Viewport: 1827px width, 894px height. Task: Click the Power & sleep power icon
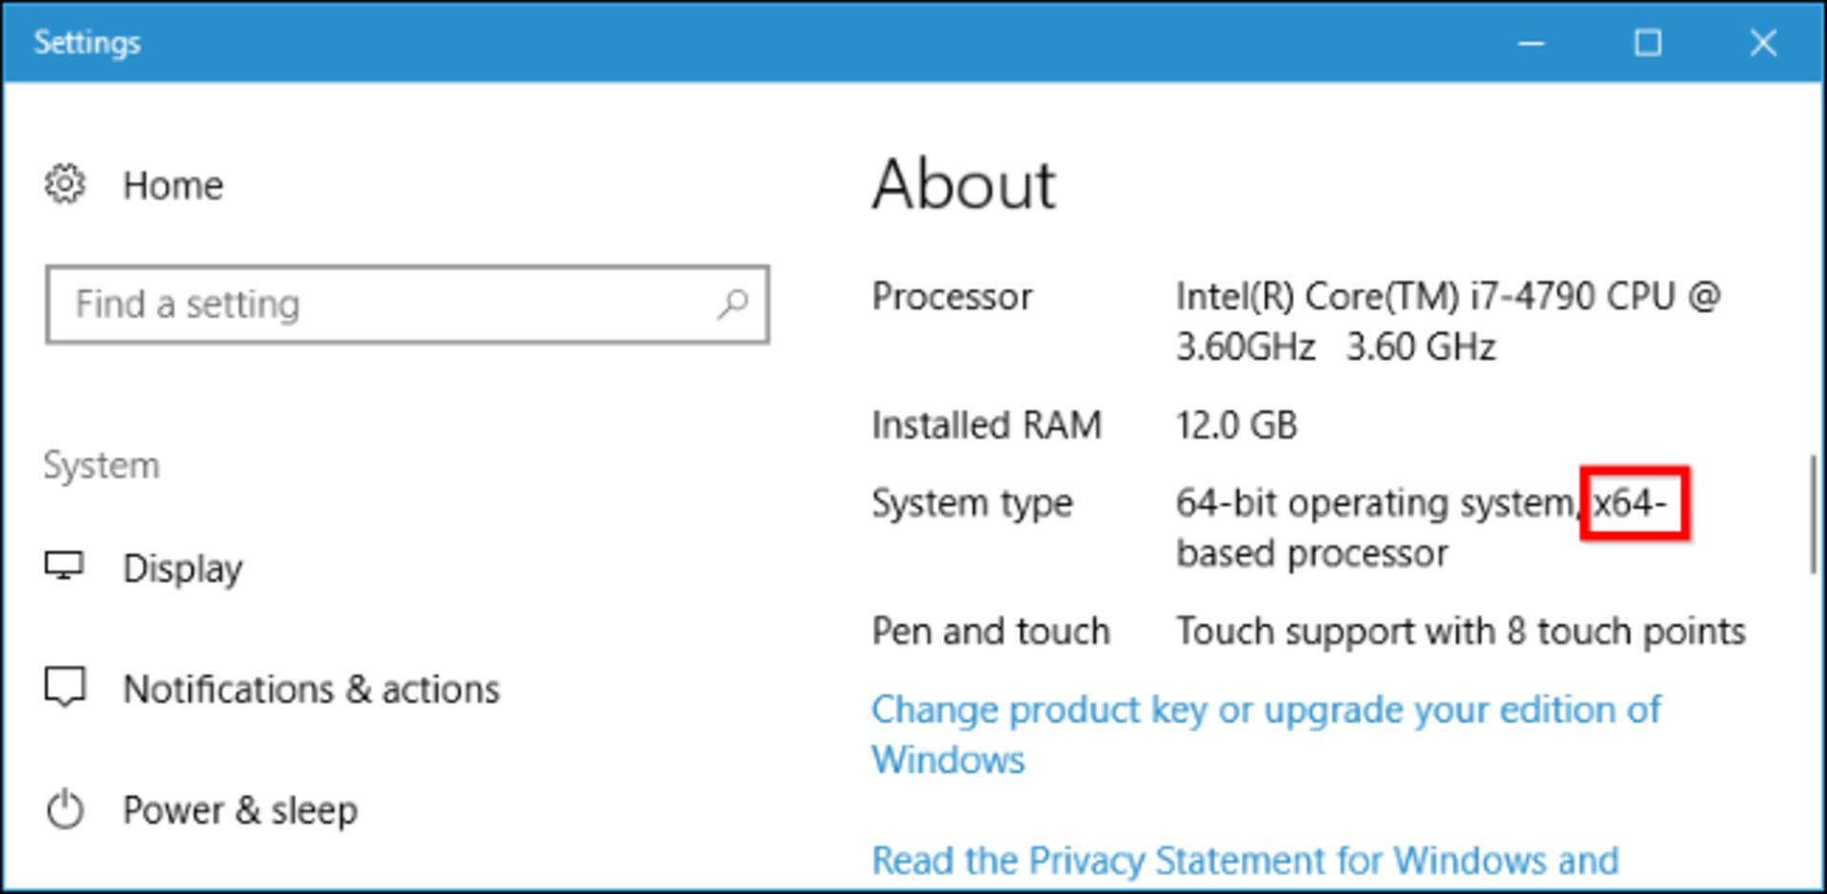[x=65, y=809]
